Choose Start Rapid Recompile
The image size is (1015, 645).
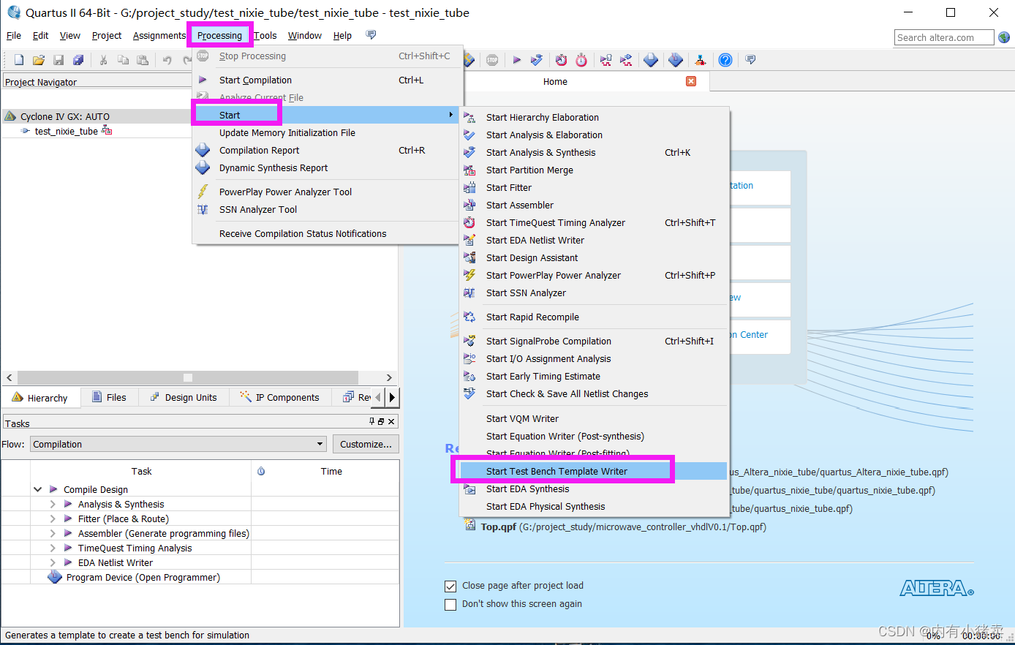(x=594, y=317)
